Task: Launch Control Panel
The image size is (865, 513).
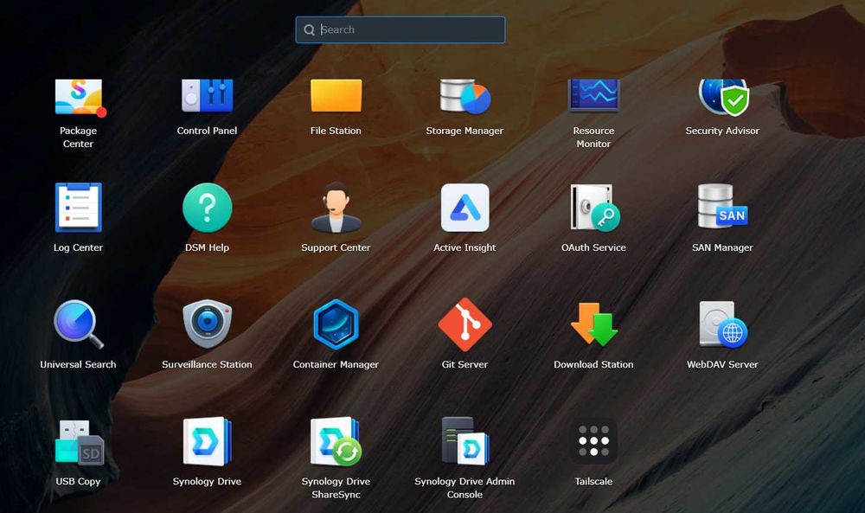Action: (207, 96)
